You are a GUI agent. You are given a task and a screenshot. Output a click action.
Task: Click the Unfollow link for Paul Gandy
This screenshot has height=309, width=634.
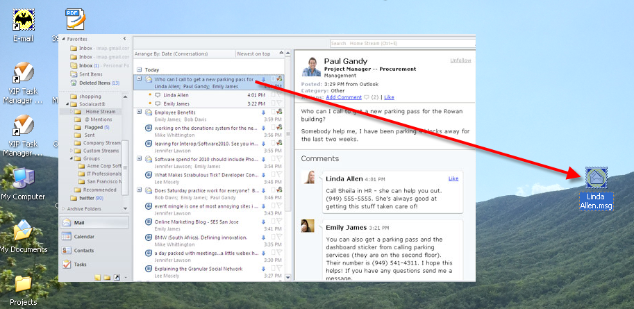(x=460, y=60)
